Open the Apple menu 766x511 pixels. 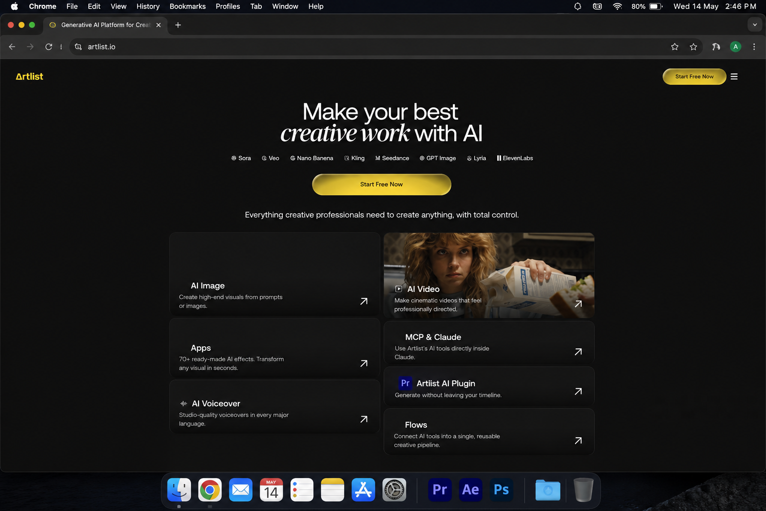coord(14,6)
